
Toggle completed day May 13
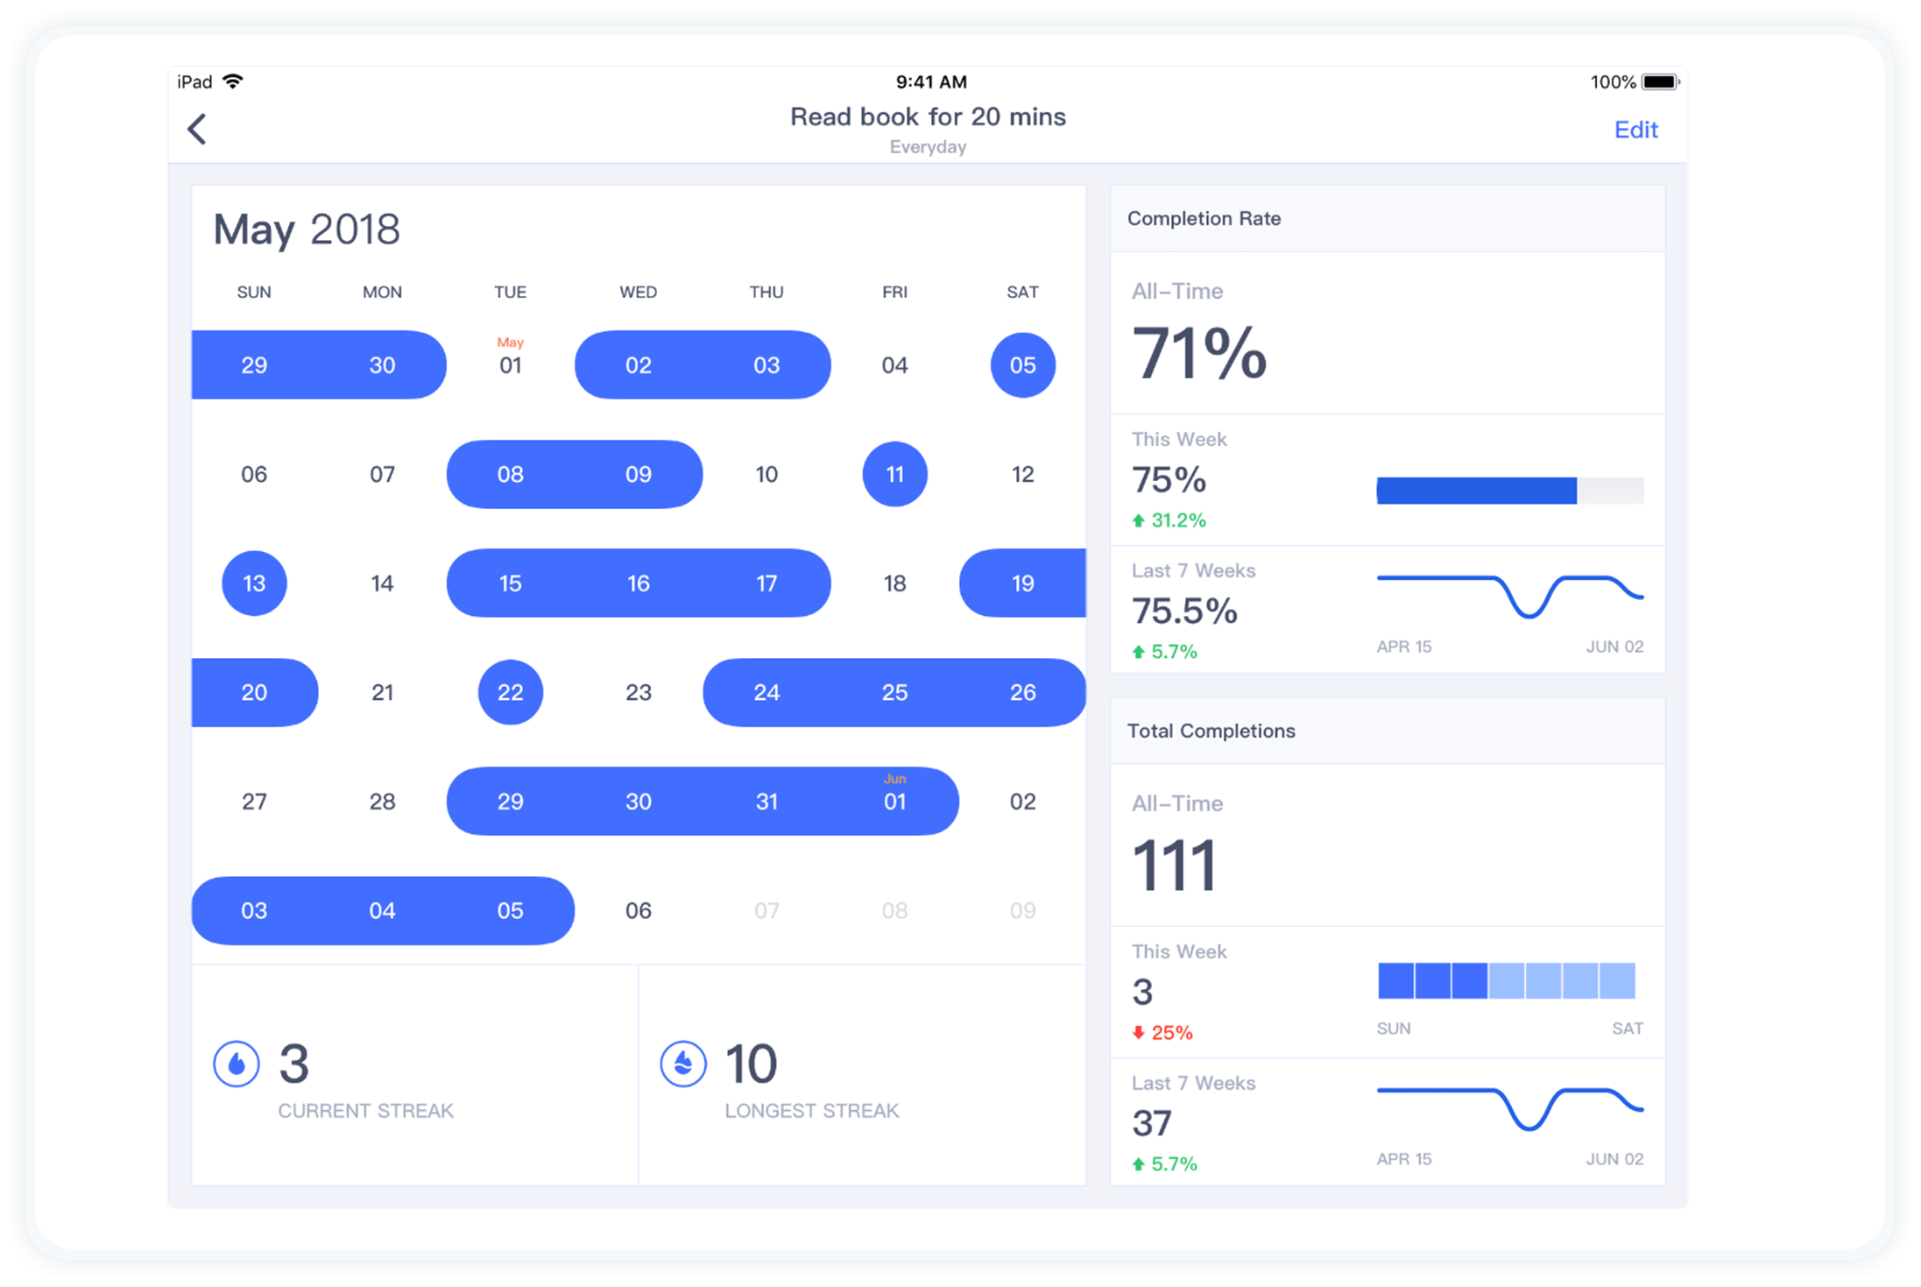click(x=254, y=583)
